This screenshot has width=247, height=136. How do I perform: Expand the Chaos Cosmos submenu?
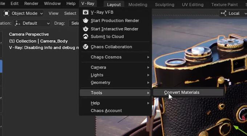click(x=116, y=57)
